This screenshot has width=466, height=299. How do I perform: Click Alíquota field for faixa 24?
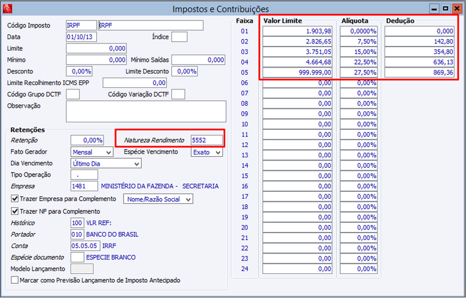click(359, 269)
